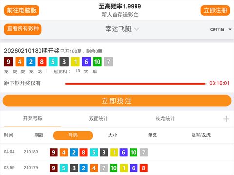Click dark red ball 9 in latest draw
The height and width of the screenshot is (175, 234).
click(8, 62)
